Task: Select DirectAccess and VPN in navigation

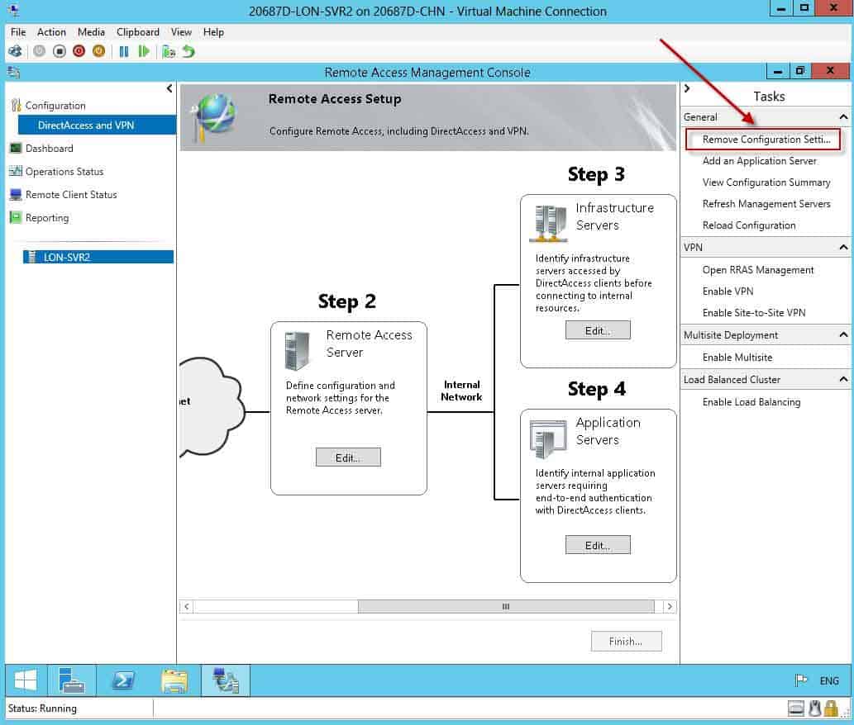Action: (x=97, y=125)
